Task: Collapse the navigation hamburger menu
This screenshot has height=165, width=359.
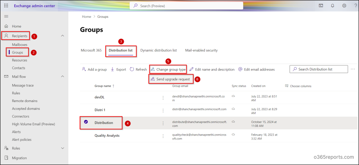Action: [x=6, y=16]
